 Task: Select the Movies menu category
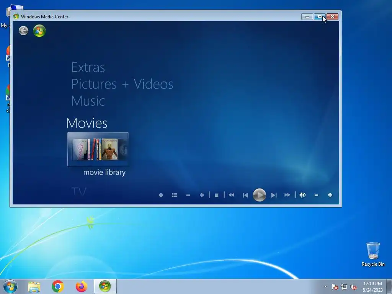click(87, 123)
